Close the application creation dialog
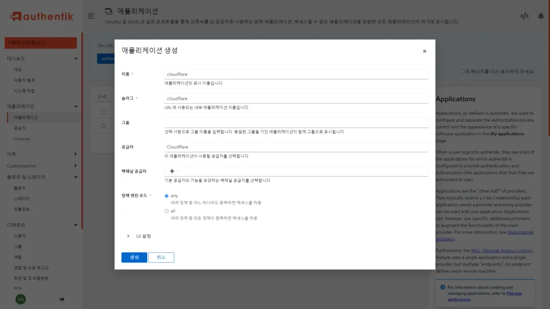 coord(424,51)
